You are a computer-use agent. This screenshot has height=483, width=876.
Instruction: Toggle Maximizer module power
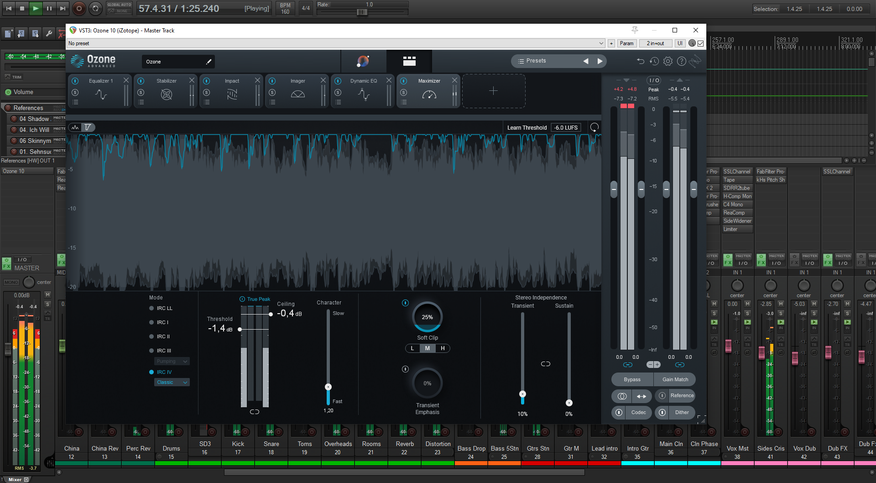pyautogui.click(x=404, y=81)
